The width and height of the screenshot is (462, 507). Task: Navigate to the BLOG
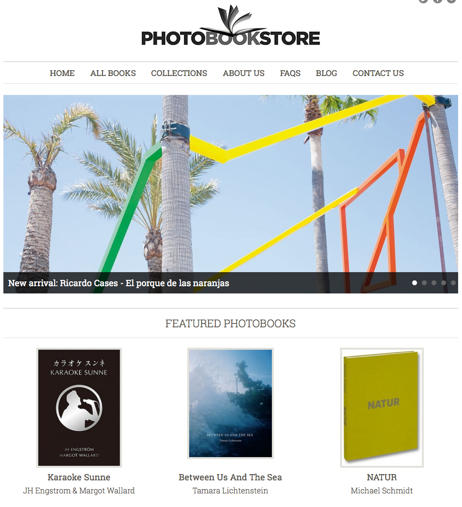point(327,73)
